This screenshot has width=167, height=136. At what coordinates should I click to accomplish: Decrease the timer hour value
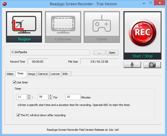29,98
